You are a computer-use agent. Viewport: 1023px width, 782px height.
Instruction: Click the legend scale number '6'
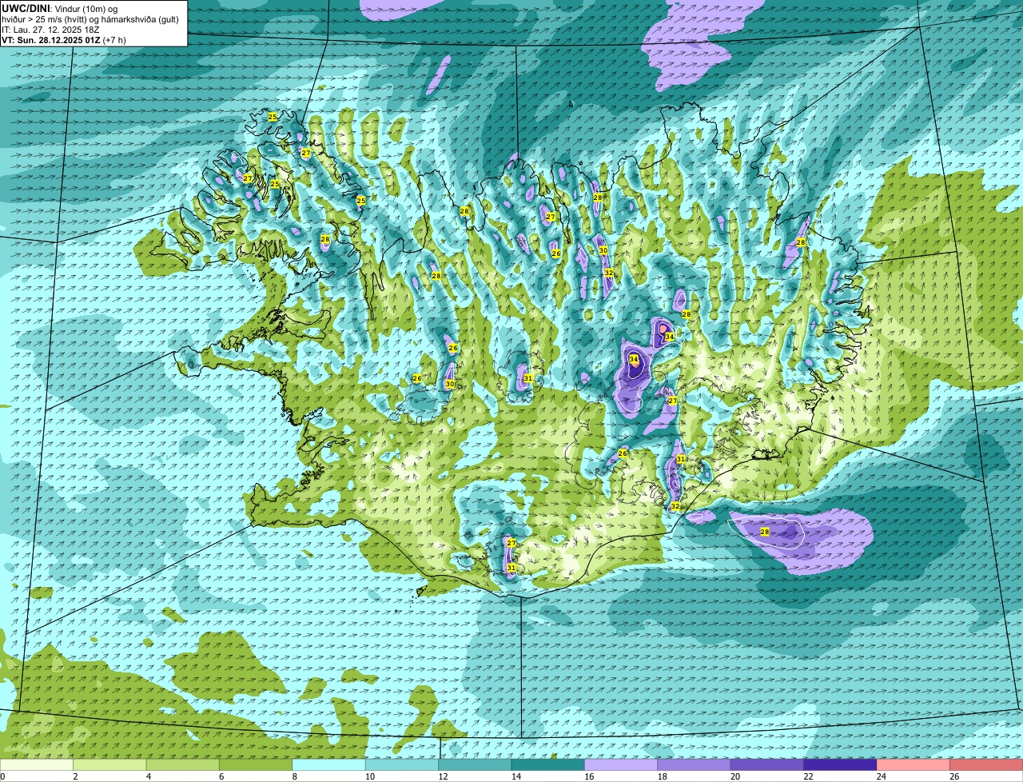(221, 776)
